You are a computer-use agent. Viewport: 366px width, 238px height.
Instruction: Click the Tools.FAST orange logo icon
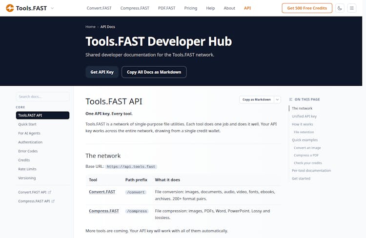[10, 8]
